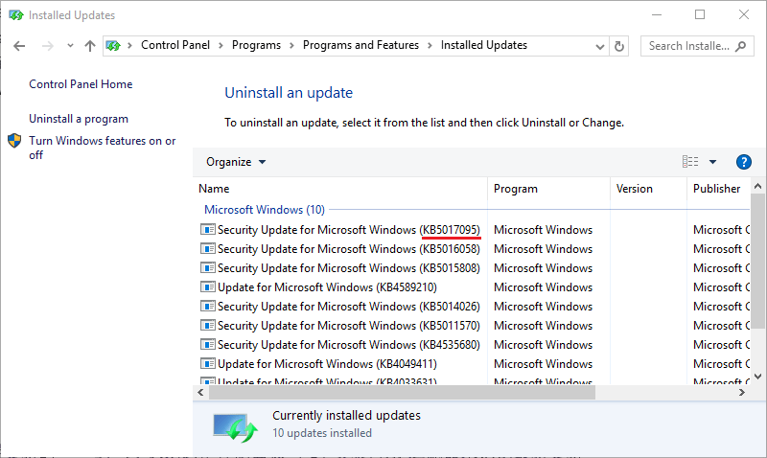Click Program cell in the KB5017095 row
767x458 pixels.
543,230
